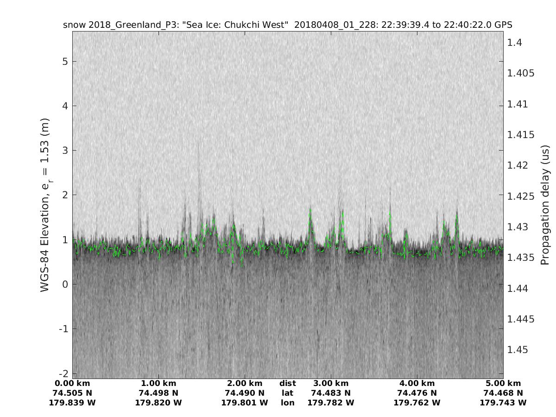Click the '1.00 km' x-axis tick label
Screen dimensions: 556x417
point(158,384)
